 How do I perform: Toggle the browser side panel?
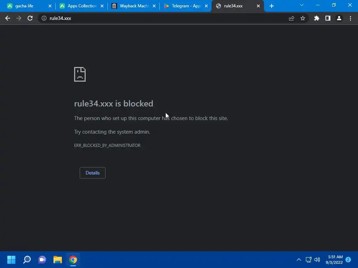[x=328, y=18]
